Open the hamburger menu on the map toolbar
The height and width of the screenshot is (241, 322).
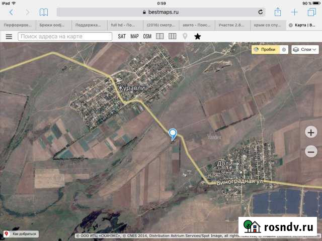click(x=9, y=36)
